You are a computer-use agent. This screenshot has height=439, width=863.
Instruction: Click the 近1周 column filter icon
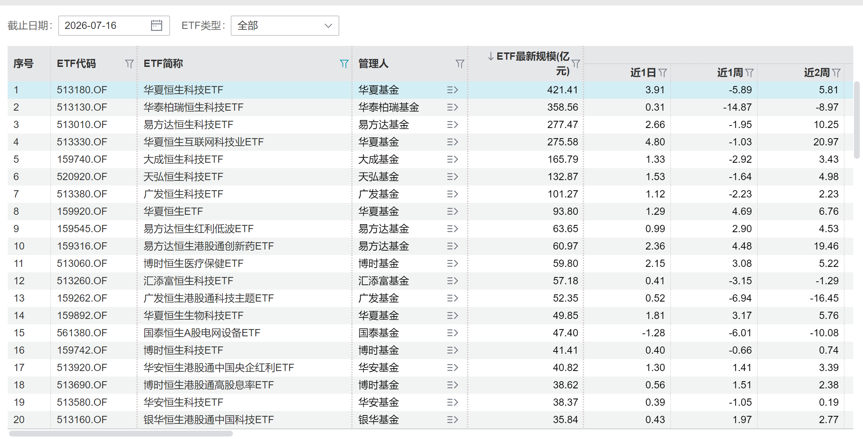749,73
